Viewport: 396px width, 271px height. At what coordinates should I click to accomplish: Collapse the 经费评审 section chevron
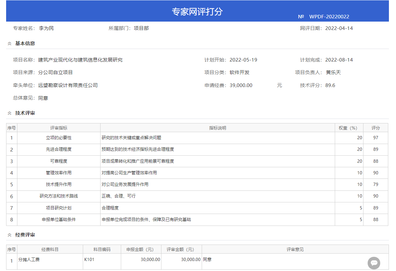(10, 235)
